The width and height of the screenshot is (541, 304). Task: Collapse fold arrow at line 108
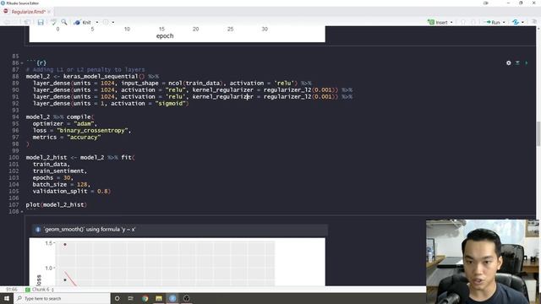[22, 212]
